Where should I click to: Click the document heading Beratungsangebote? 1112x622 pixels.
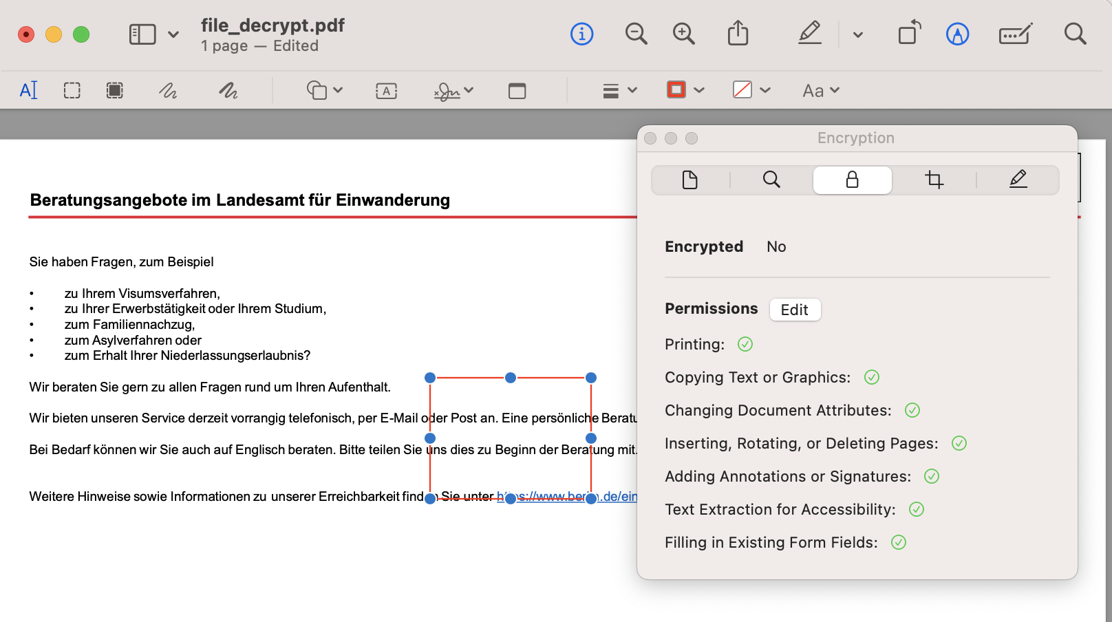coord(240,200)
